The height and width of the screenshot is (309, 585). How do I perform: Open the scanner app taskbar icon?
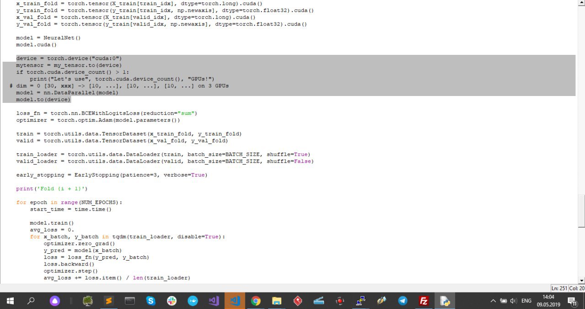click(319, 301)
